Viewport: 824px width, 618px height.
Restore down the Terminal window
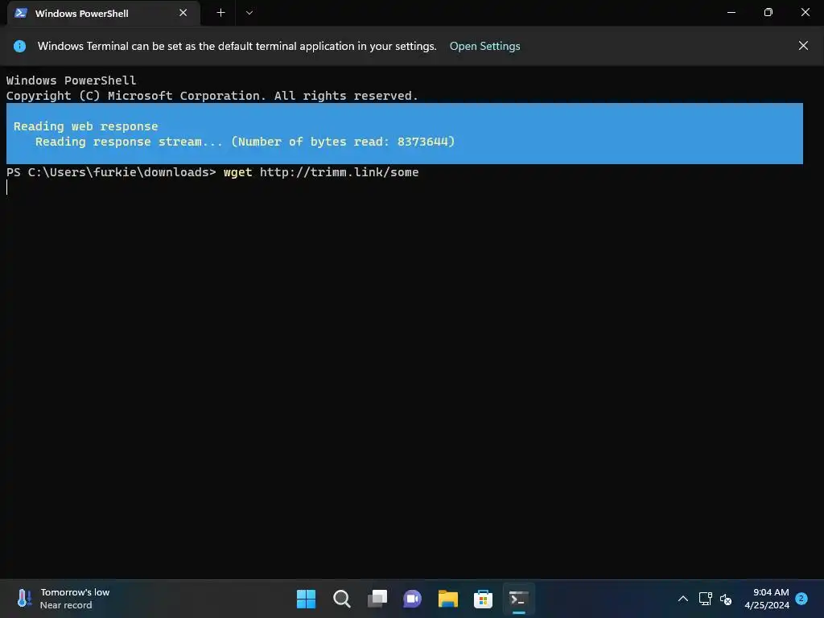(768, 12)
